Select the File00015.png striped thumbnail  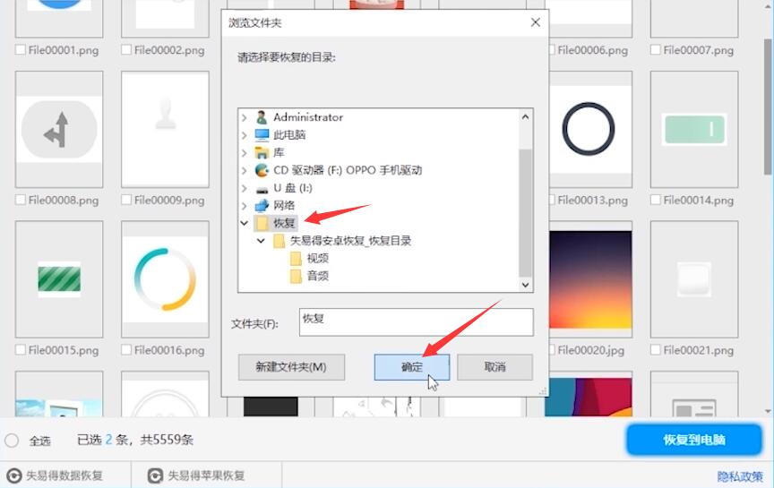pyautogui.click(x=59, y=279)
